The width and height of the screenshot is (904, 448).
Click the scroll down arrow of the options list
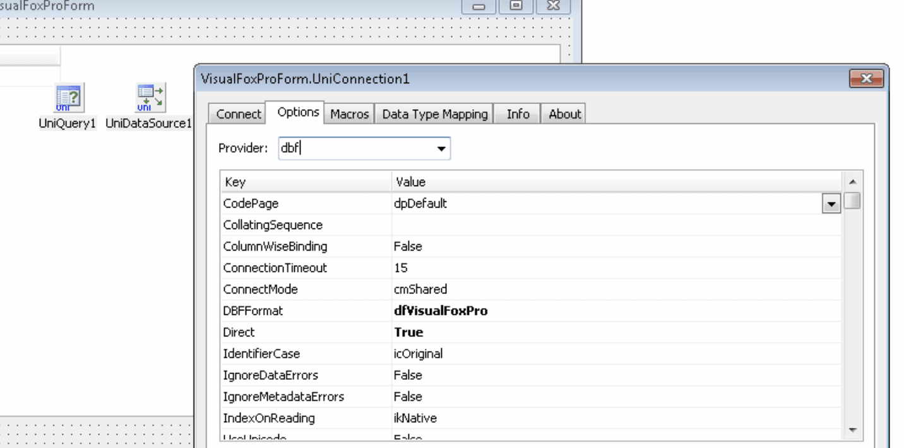853,430
